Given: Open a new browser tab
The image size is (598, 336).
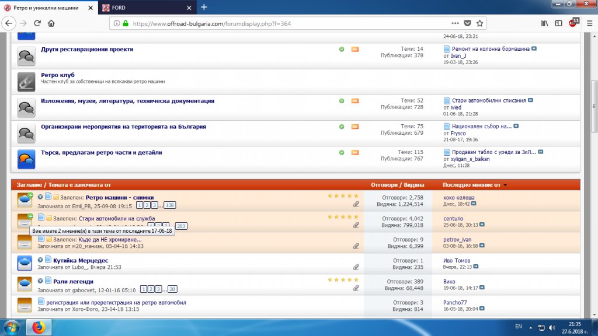Looking at the screenshot, I should [x=204, y=7].
